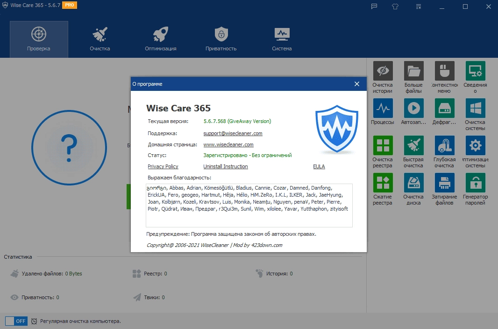498x329 pixels.
Task: Close the О программе dialog
Action: [x=356, y=84]
